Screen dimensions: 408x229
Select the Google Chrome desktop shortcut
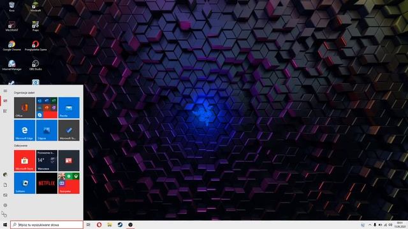11,46
